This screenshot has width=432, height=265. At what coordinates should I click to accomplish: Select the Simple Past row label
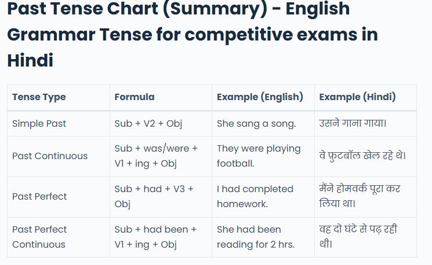pyautogui.click(x=39, y=123)
